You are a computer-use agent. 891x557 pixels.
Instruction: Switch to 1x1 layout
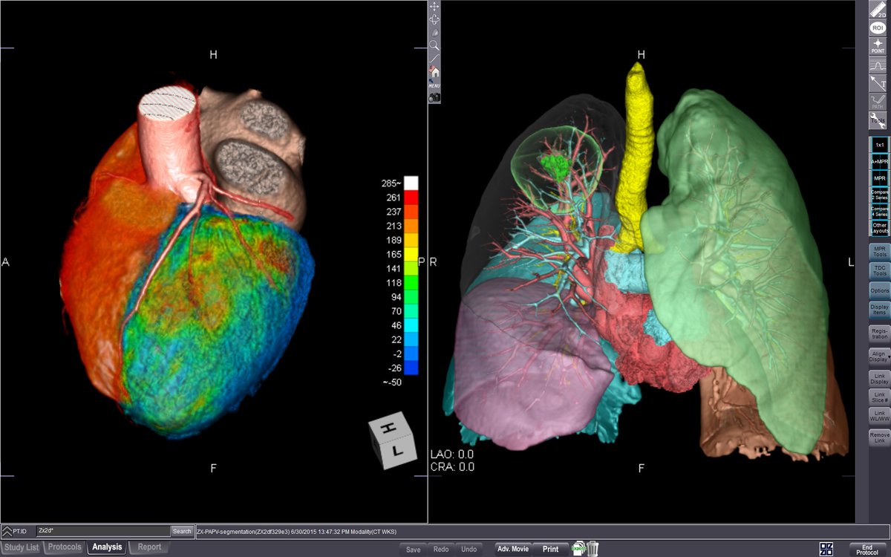[879, 145]
